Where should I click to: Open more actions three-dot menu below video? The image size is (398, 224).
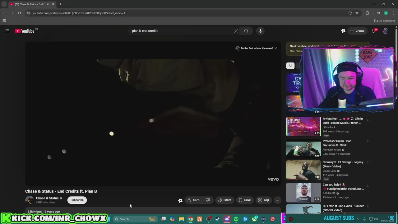[x=278, y=200]
